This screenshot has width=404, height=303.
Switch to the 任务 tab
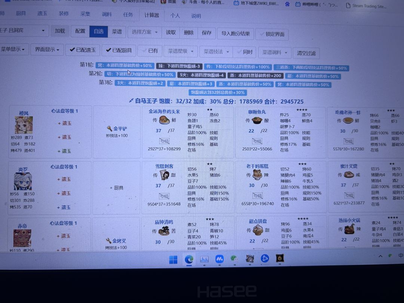pos(128,15)
